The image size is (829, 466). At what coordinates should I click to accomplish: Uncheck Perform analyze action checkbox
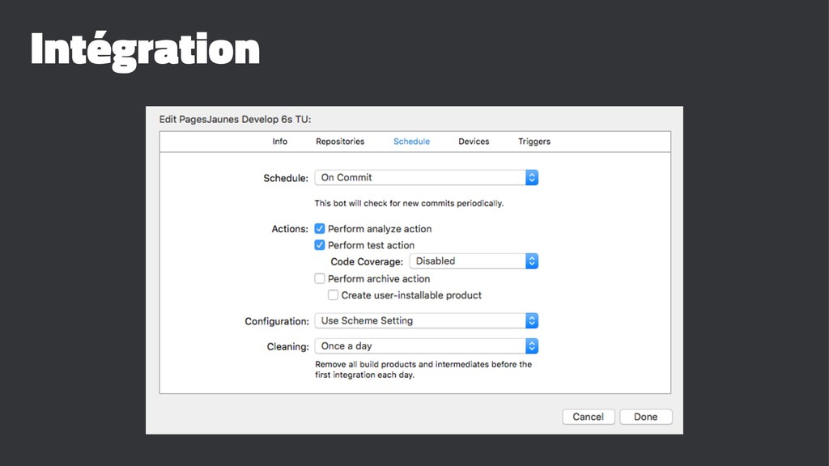(x=320, y=229)
